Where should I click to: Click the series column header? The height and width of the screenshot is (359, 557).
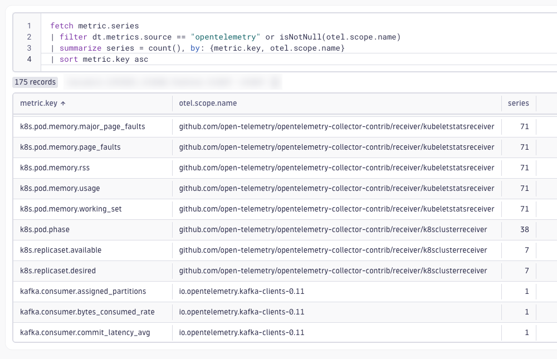[x=518, y=103]
